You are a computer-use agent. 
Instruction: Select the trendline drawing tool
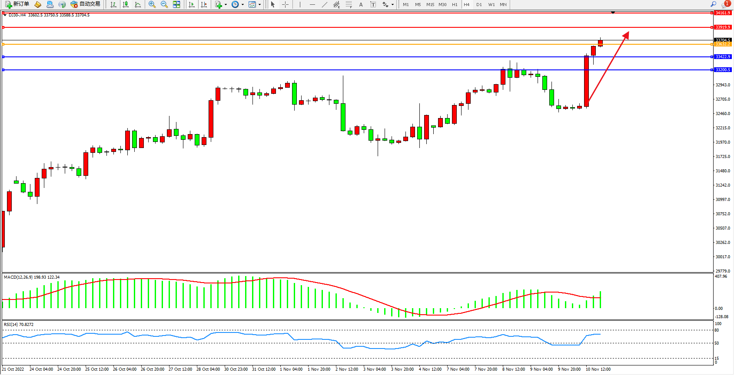pos(325,4)
